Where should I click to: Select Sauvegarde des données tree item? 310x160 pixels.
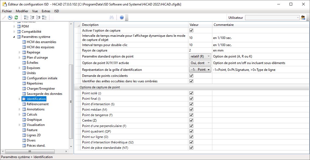point(44,94)
